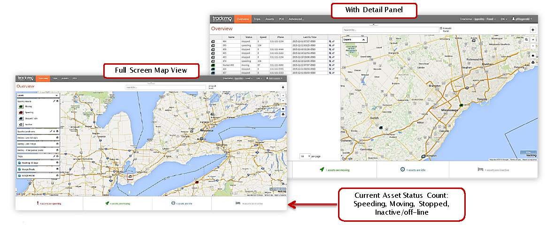Open Trips tab in Detail Panel window
This screenshot has height=233, width=554.
[x=257, y=19]
